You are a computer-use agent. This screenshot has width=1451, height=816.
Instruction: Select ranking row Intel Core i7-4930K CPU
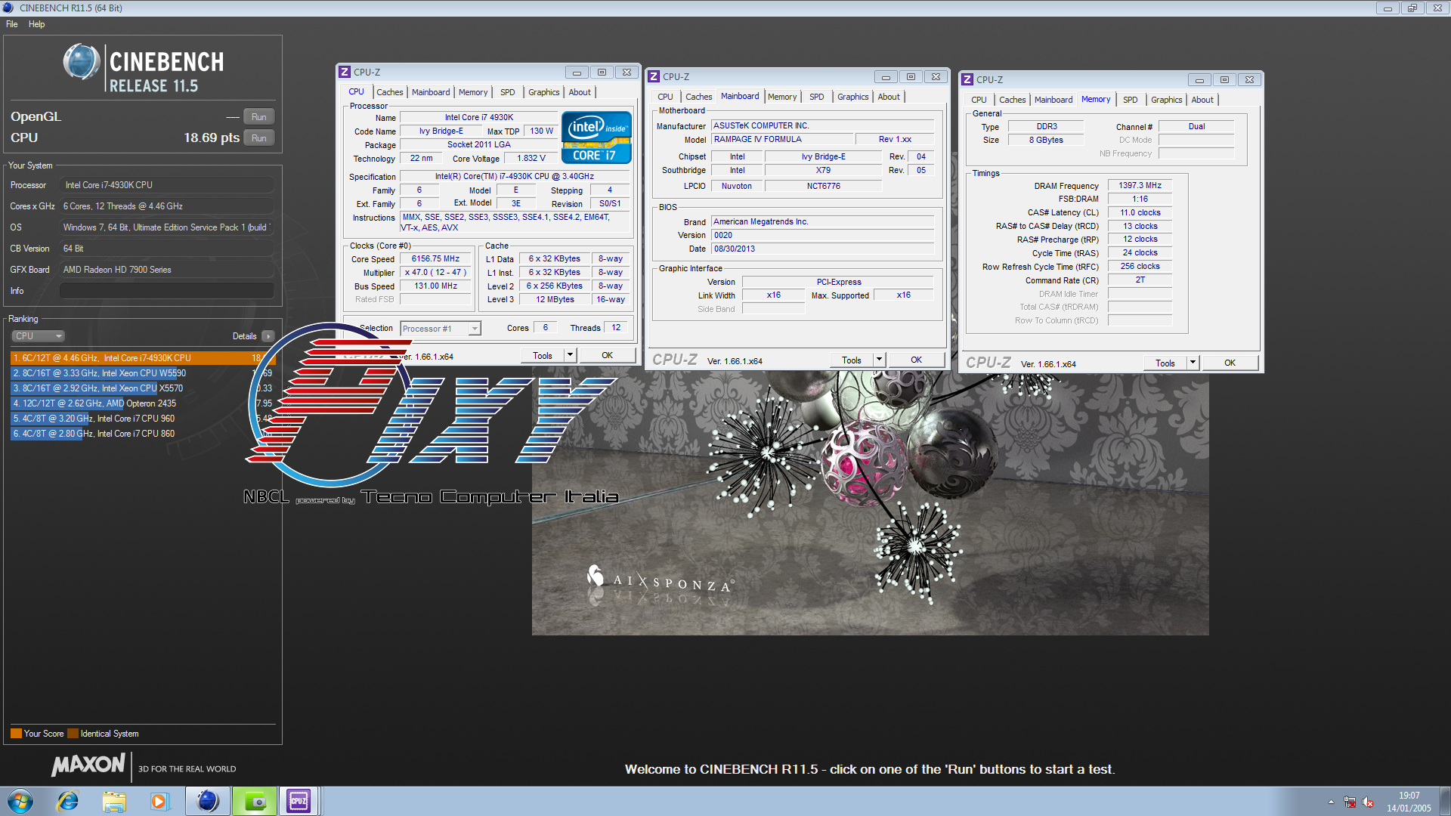pos(142,358)
